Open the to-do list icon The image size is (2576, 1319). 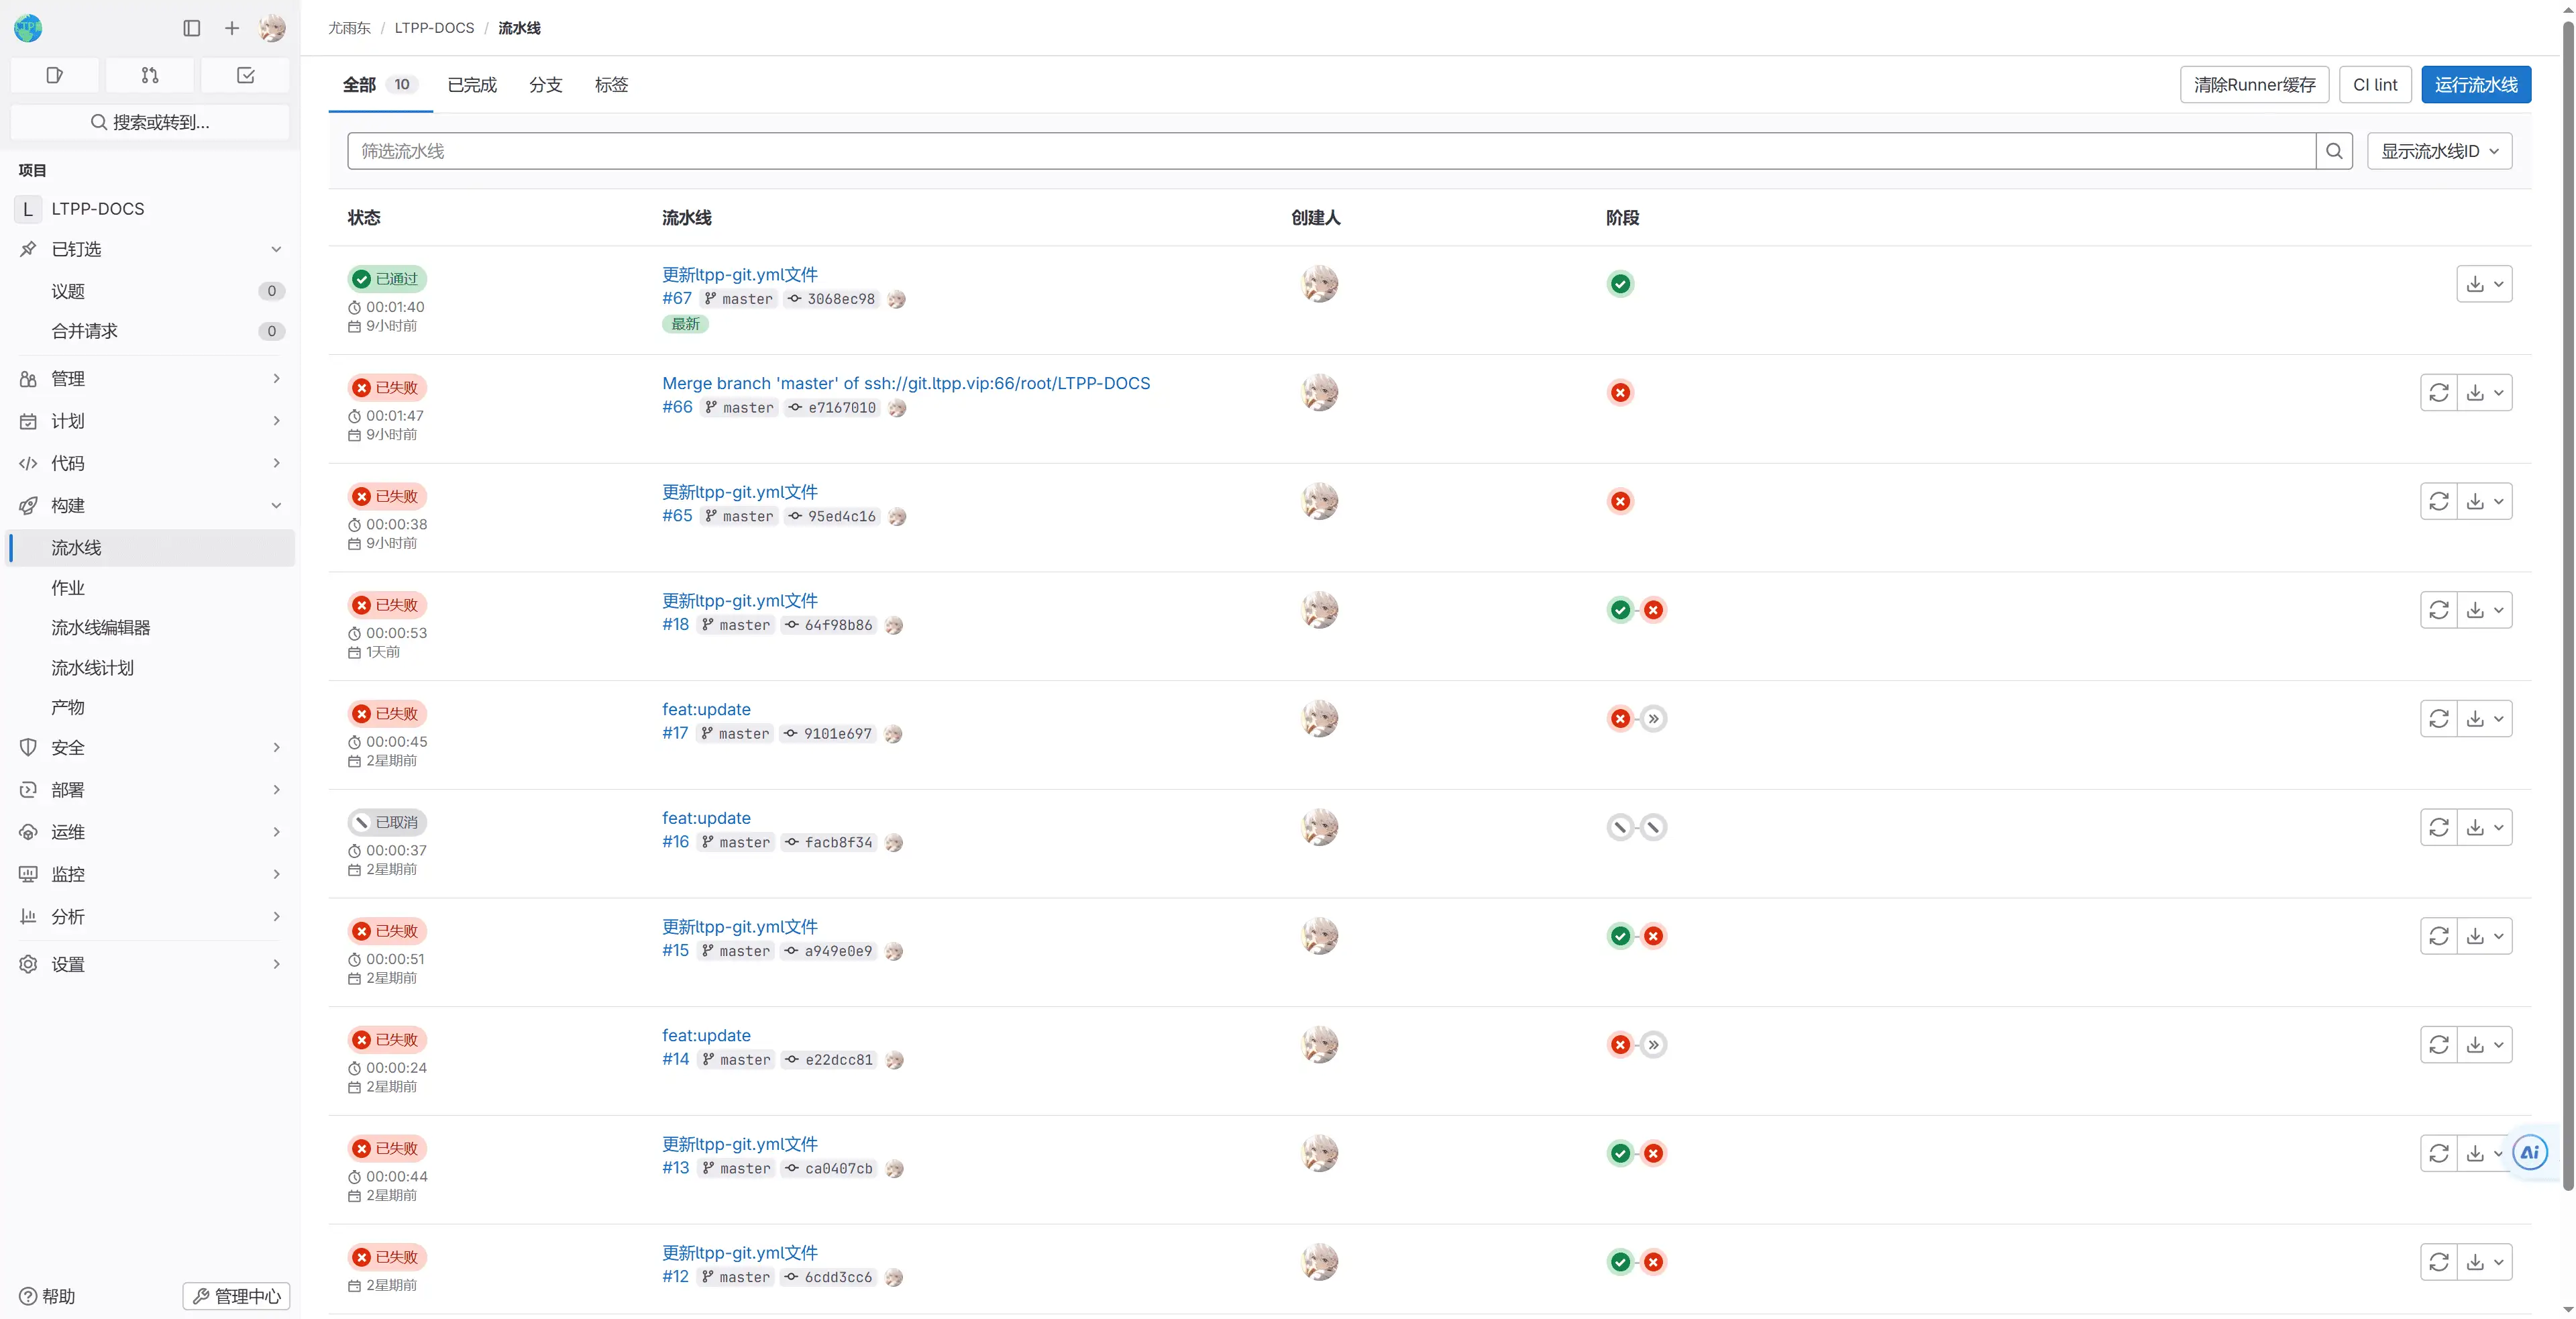coord(245,75)
